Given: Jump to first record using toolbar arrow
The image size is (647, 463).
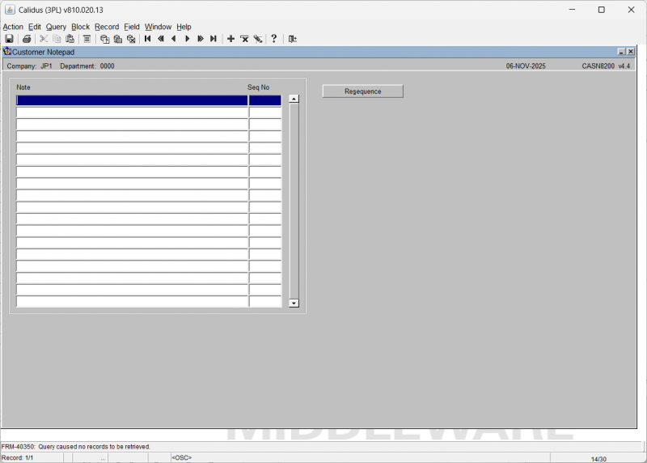Looking at the screenshot, I should tap(147, 39).
